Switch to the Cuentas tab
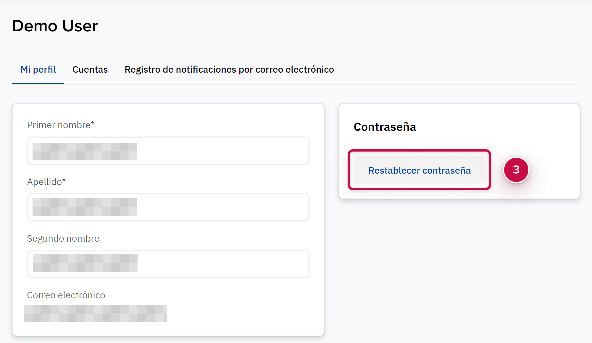 click(x=90, y=69)
